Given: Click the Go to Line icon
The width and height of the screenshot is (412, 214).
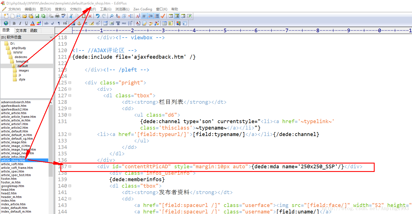Looking at the screenshot, I should click(130, 16).
